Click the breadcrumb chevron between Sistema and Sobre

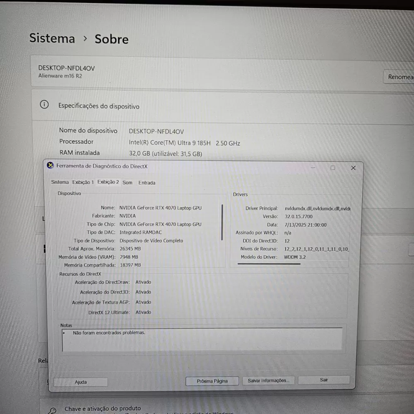(x=85, y=39)
